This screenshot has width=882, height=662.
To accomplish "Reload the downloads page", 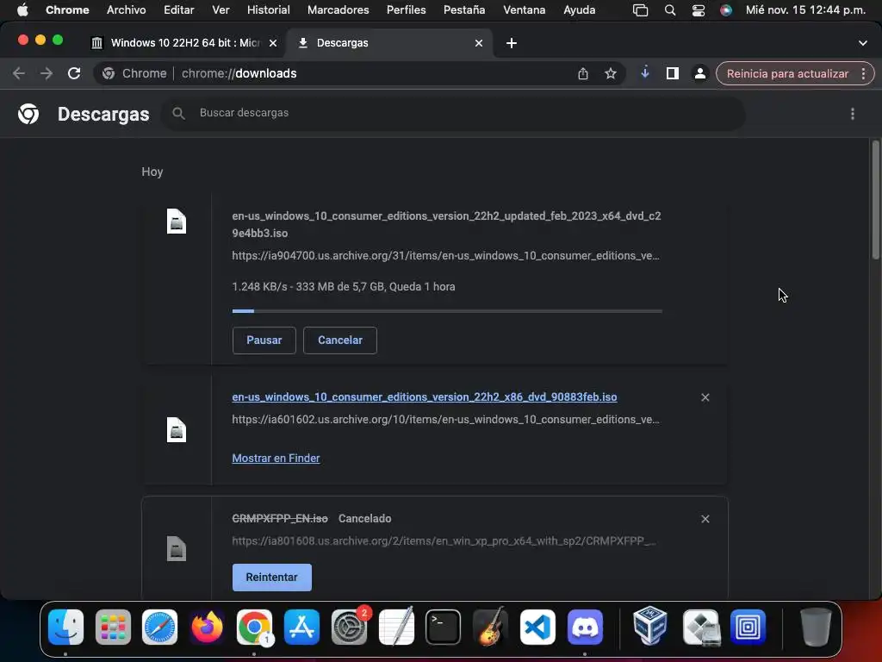I will pyautogui.click(x=74, y=74).
